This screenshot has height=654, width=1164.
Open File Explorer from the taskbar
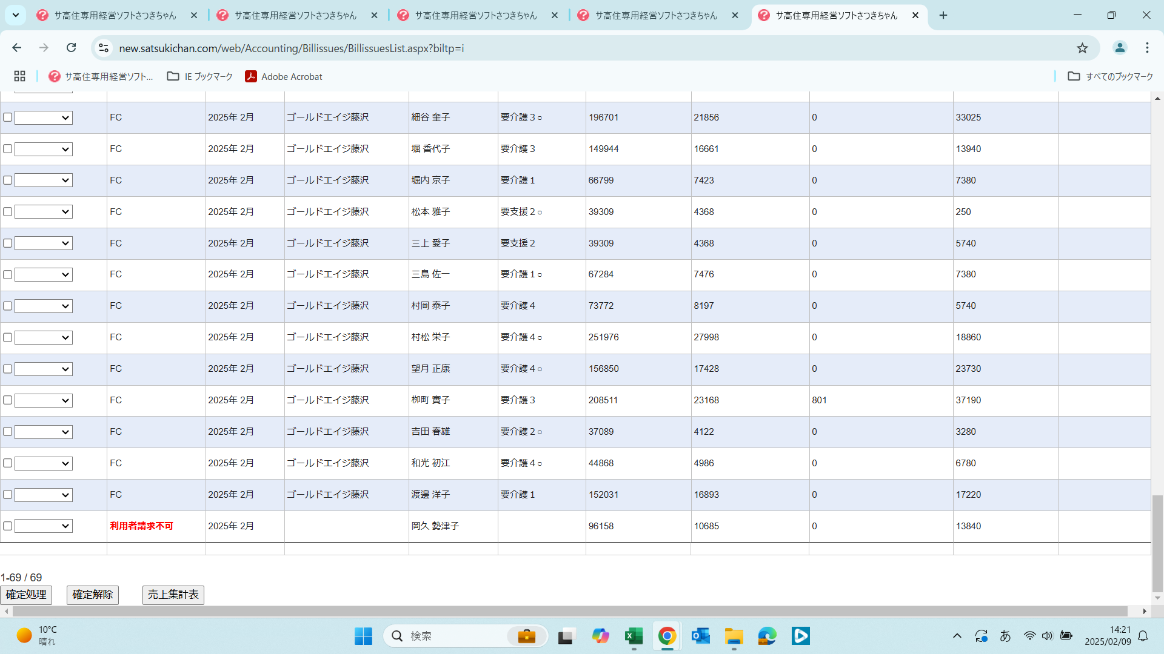(x=734, y=636)
